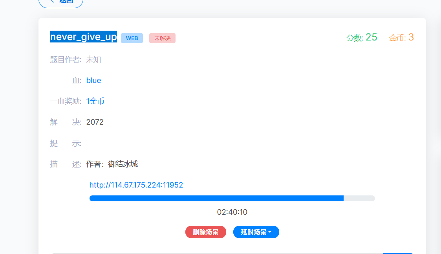The width and height of the screenshot is (441, 254).
Task: Click the WEB tag to filter challenges
Action: pyautogui.click(x=132, y=38)
